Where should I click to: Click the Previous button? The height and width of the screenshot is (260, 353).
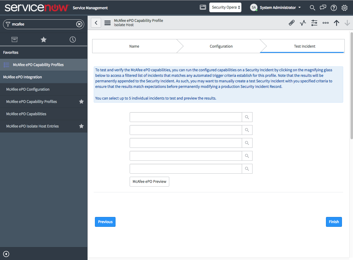(x=105, y=222)
